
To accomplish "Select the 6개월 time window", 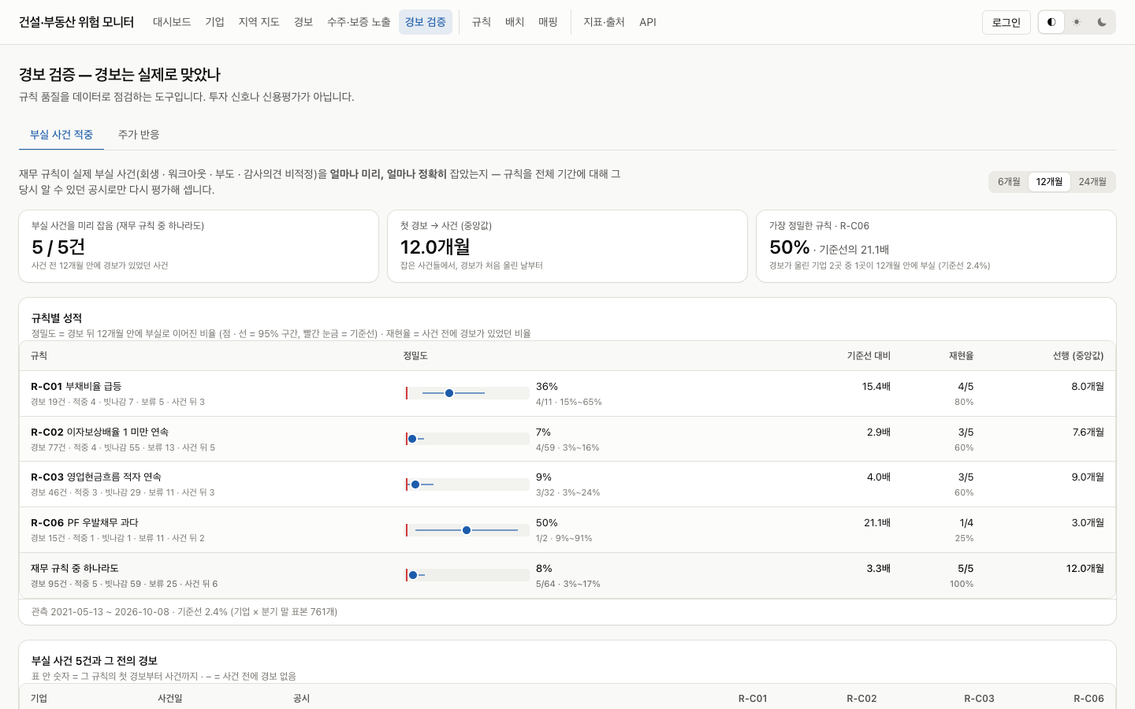I will (1009, 182).
